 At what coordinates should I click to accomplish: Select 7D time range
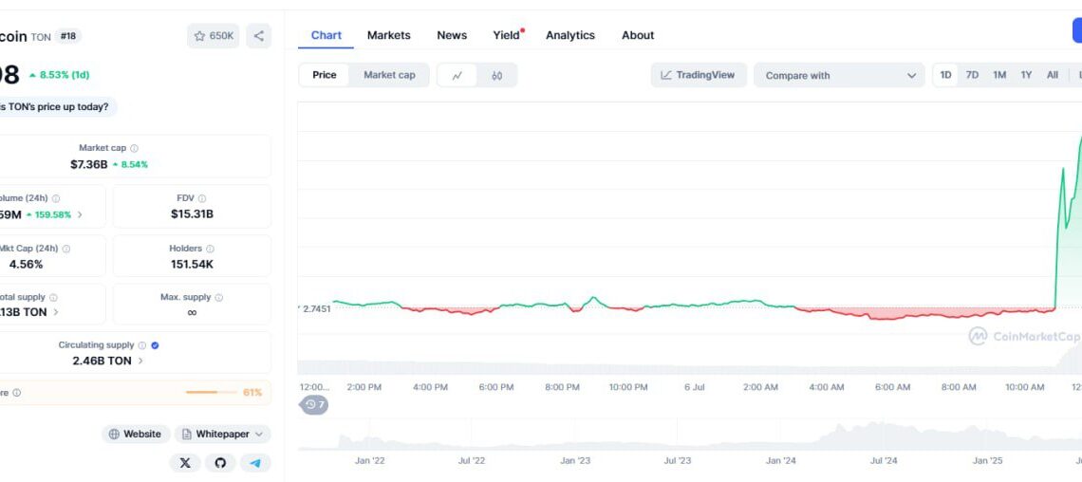click(x=972, y=75)
